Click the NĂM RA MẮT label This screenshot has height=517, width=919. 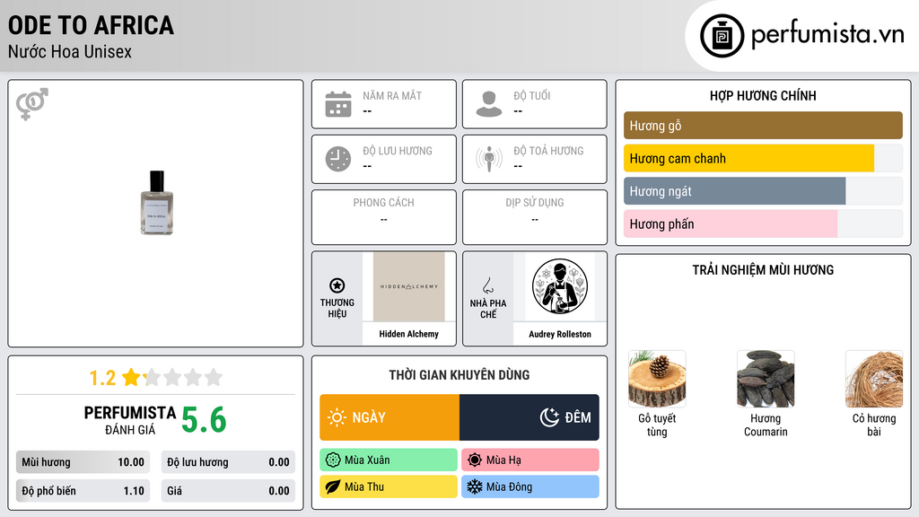pos(392,95)
